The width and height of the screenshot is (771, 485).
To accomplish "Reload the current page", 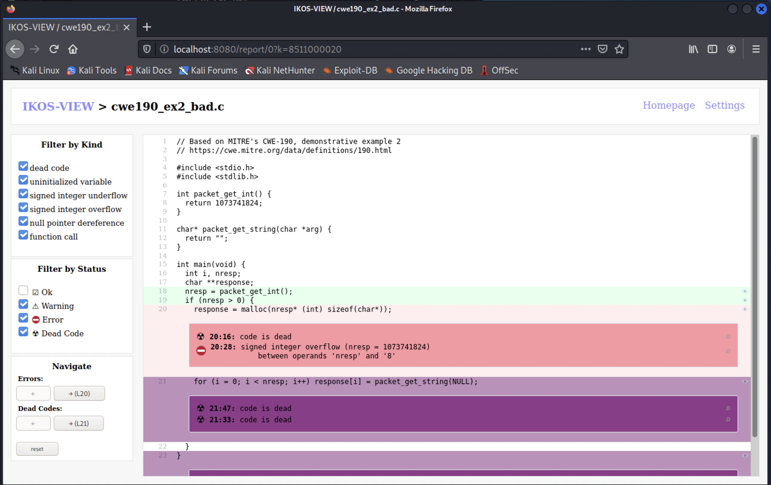I will 54,49.
